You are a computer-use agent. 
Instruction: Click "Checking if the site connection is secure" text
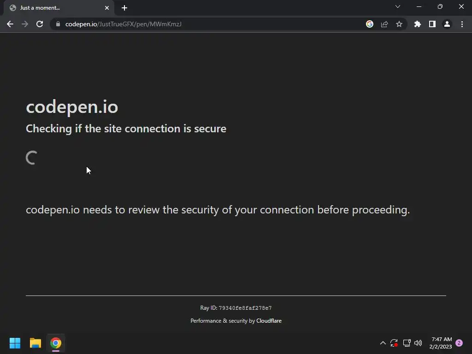pyautogui.click(x=126, y=129)
